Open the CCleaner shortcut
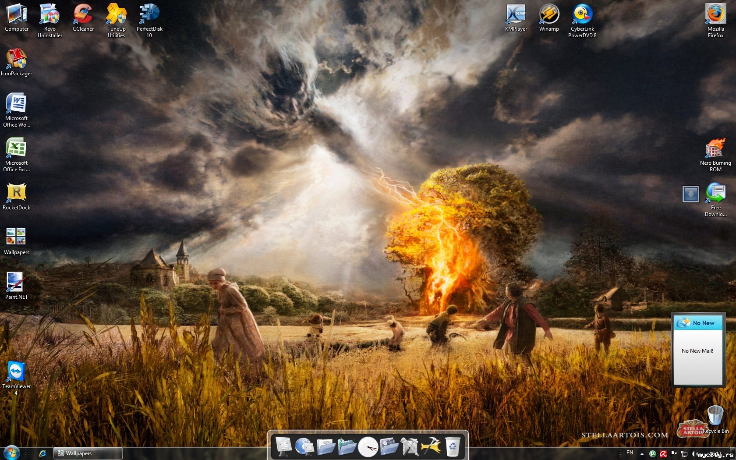The width and height of the screenshot is (736, 460). [x=83, y=18]
